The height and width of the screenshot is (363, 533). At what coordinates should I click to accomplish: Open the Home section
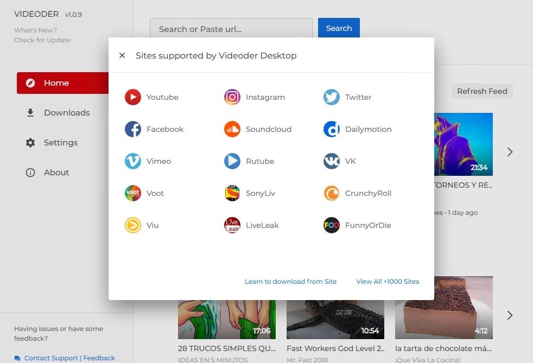pos(62,83)
